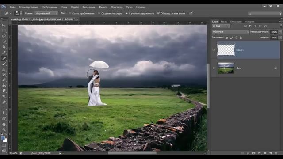The width and height of the screenshot is (283, 159).
Task: Add a layer mask icon
Action: click(254, 153)
